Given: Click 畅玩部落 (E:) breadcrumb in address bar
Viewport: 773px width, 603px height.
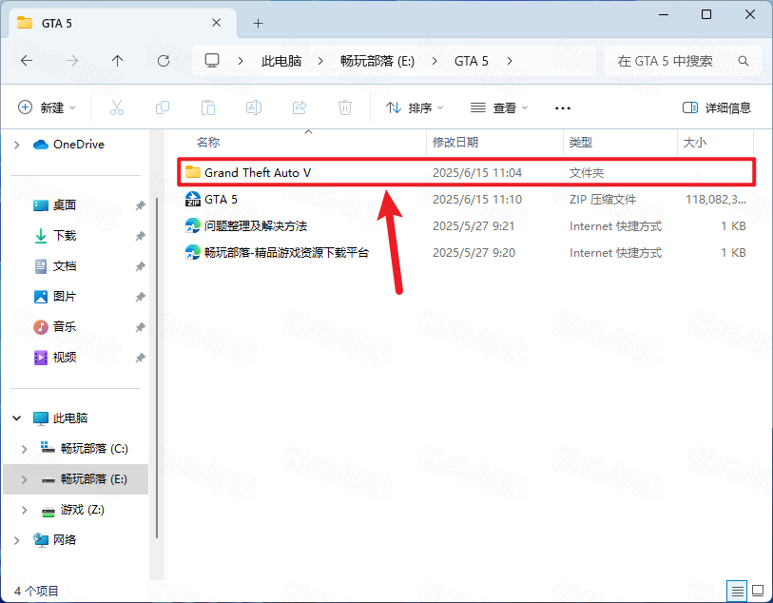Looking at the screenshot, I should click(x=377, y=61).
